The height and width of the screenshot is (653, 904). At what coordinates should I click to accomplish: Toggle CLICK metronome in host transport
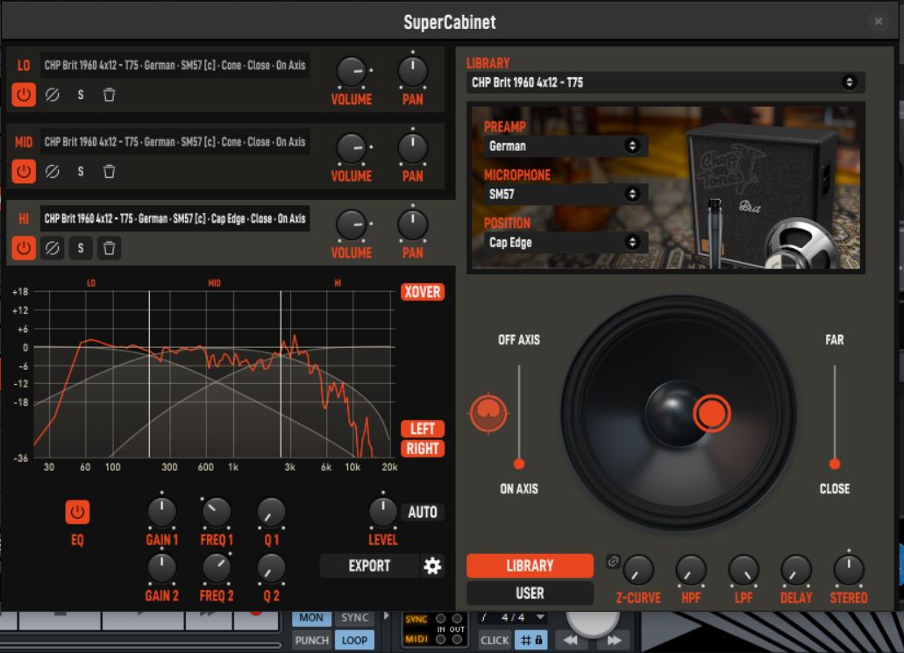[x=495, y=640]
